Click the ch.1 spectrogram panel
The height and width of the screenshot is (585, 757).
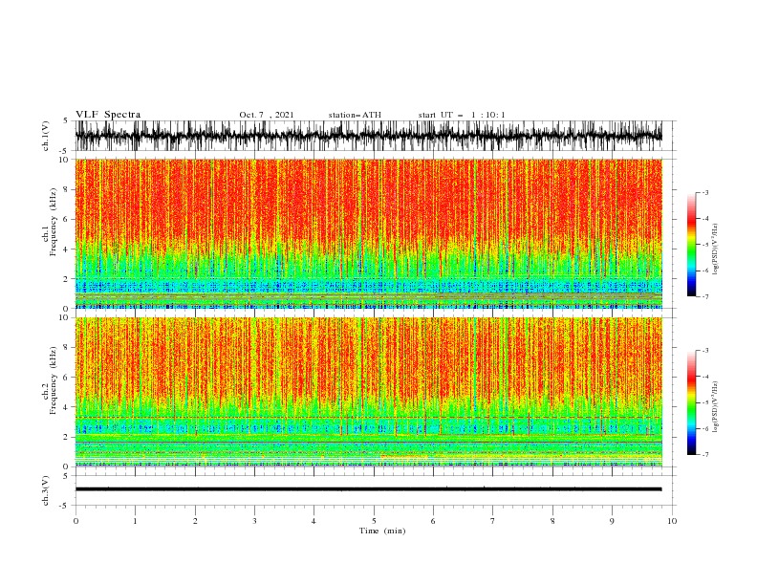point(368,233)
